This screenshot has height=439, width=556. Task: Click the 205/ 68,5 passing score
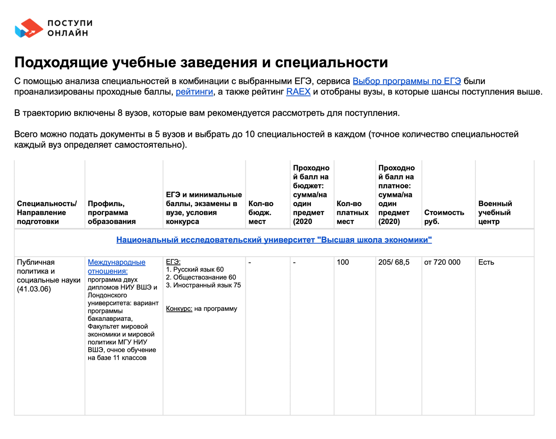pos(394,262)
